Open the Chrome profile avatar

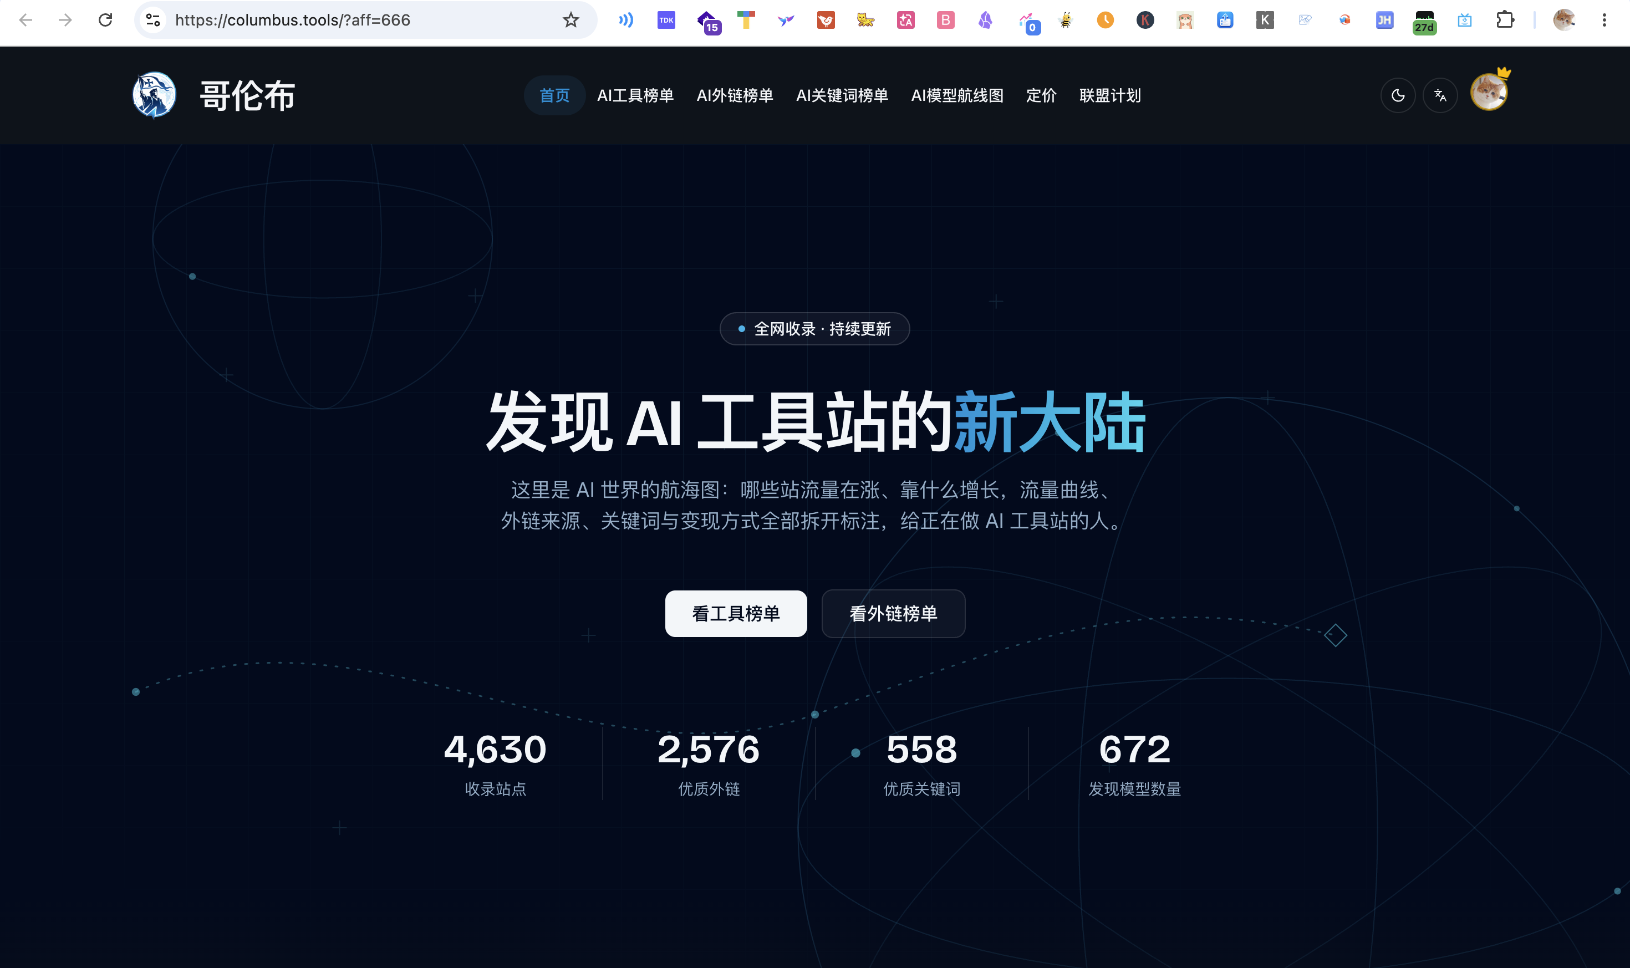(1564, 20)
